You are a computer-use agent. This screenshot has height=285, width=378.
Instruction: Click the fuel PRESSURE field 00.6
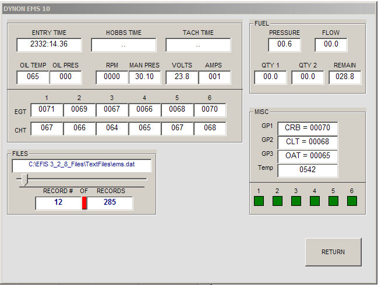pos(284,45)
